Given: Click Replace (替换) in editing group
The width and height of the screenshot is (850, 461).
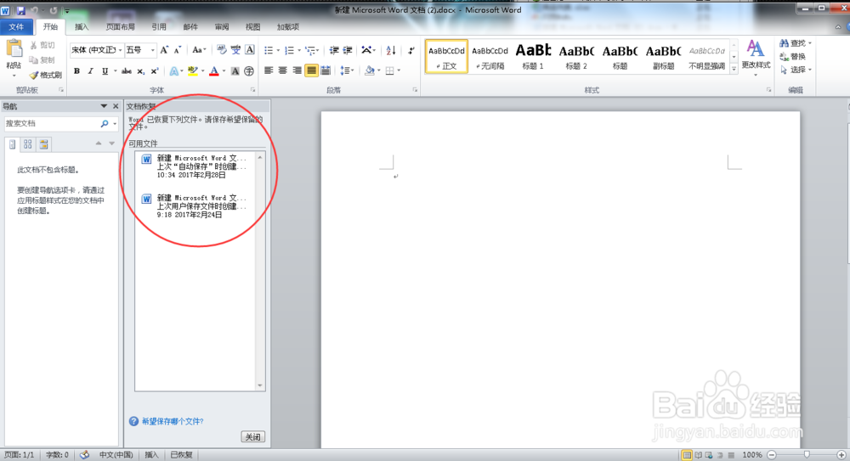Looking at the screenshot, I should 792,56.
